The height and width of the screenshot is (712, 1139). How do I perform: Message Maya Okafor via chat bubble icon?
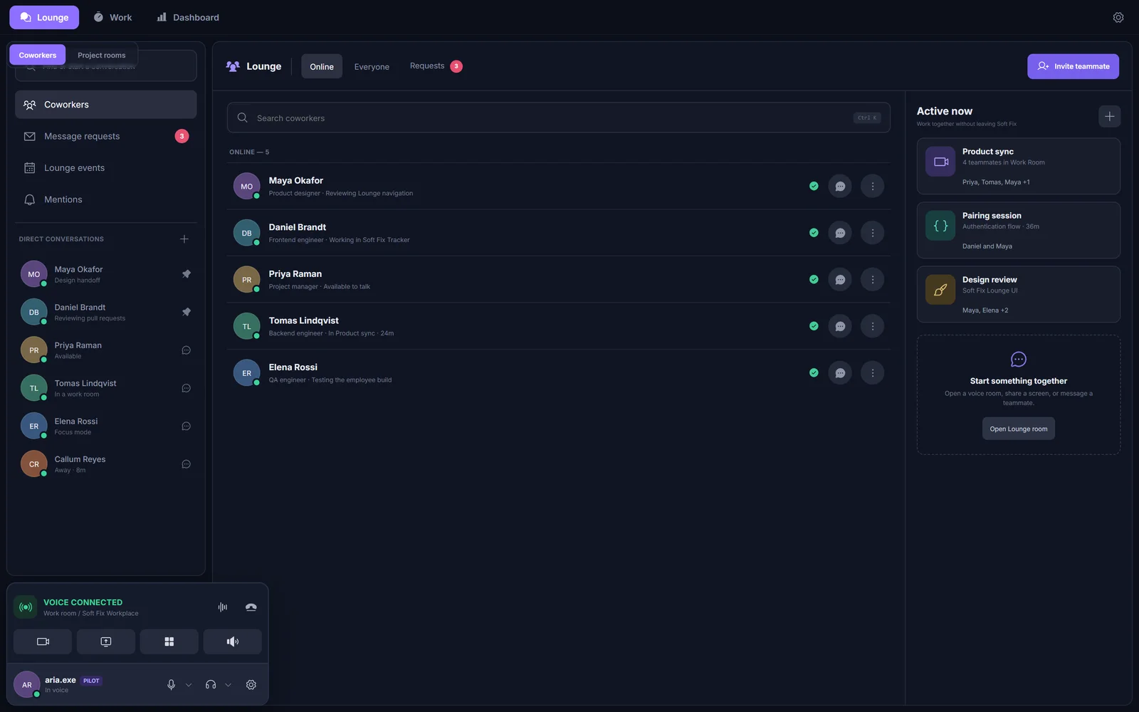[840, 187]
